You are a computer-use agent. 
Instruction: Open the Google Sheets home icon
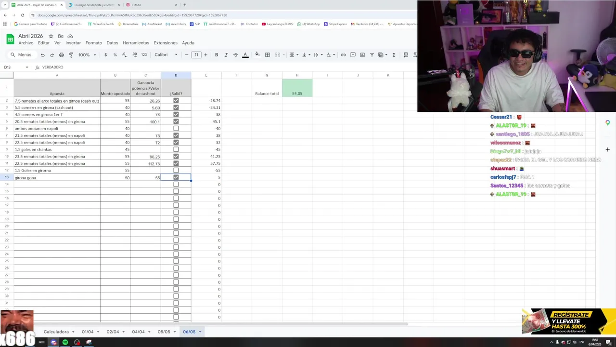10,39
